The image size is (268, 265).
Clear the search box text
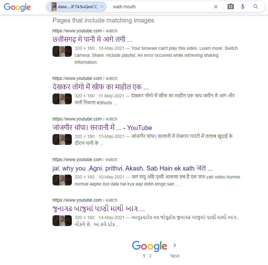216,7
